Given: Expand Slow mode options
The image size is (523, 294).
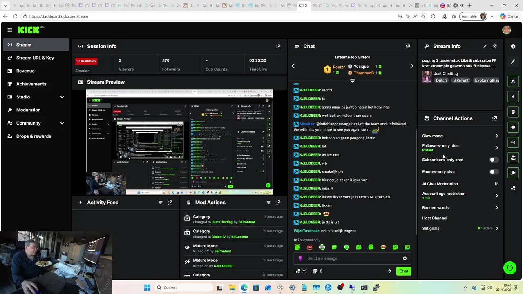Looking at the screenshot, I should (496, 136).
